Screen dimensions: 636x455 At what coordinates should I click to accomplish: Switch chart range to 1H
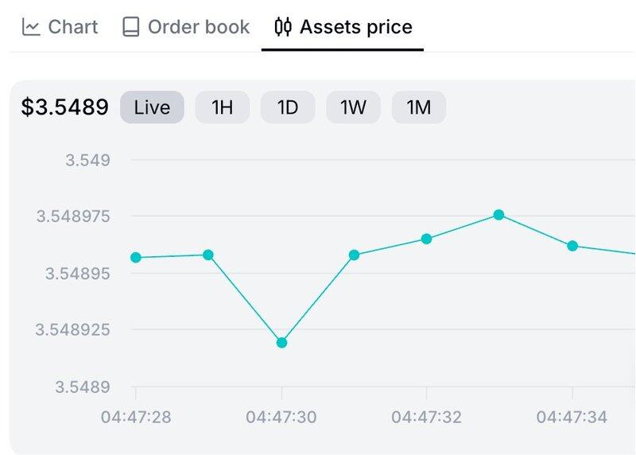click(x=222, y=107)
